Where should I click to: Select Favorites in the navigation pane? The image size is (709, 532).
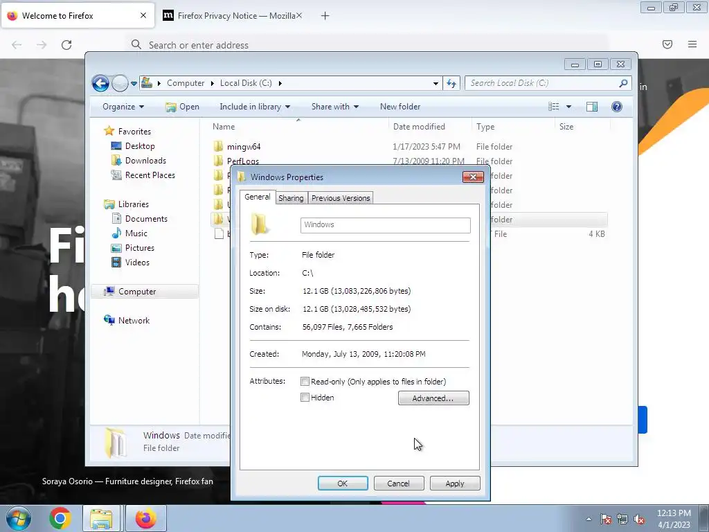(x=134, y=131)
